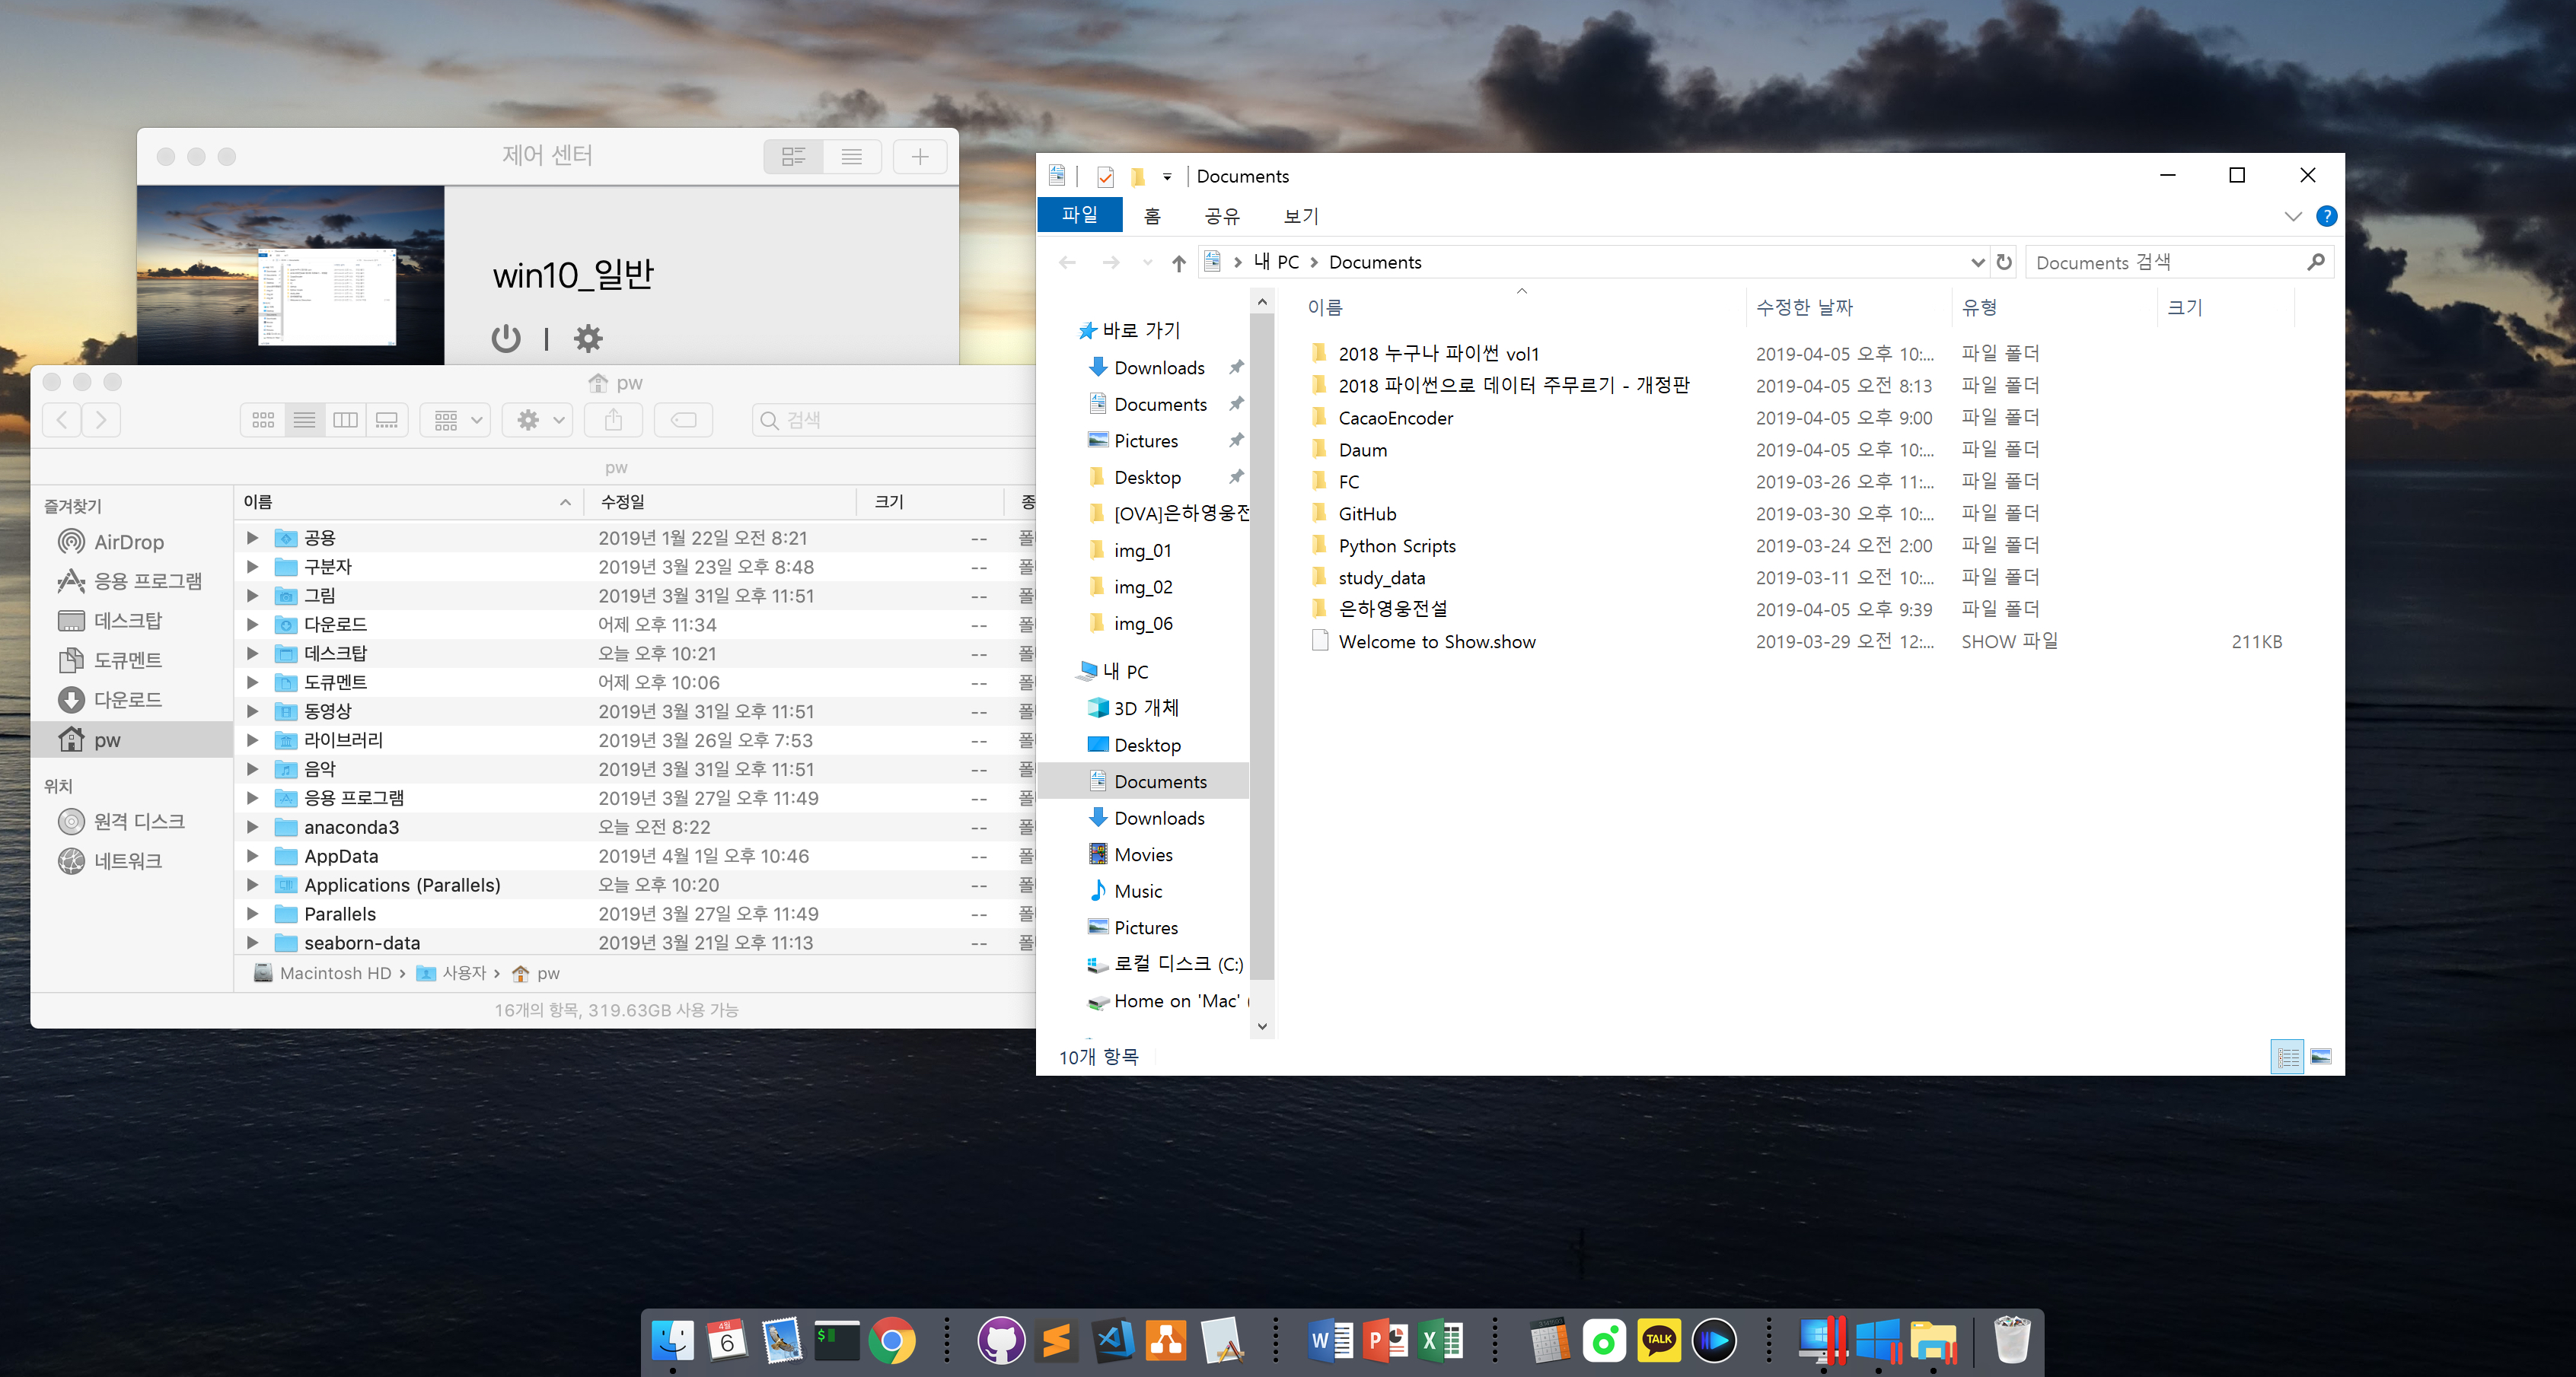Switch Finder to icon view
2576x1377 pixels.
coord(263,420)
